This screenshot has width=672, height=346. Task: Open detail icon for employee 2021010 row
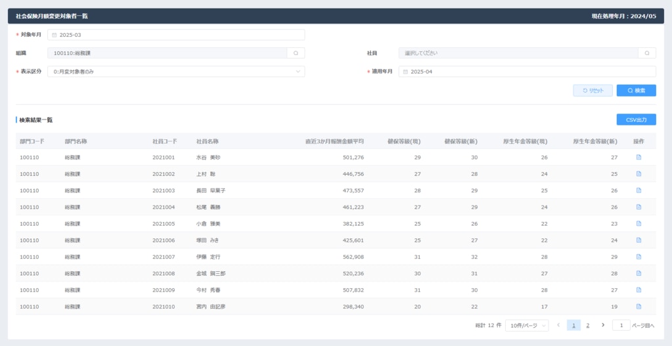point(638,307)
